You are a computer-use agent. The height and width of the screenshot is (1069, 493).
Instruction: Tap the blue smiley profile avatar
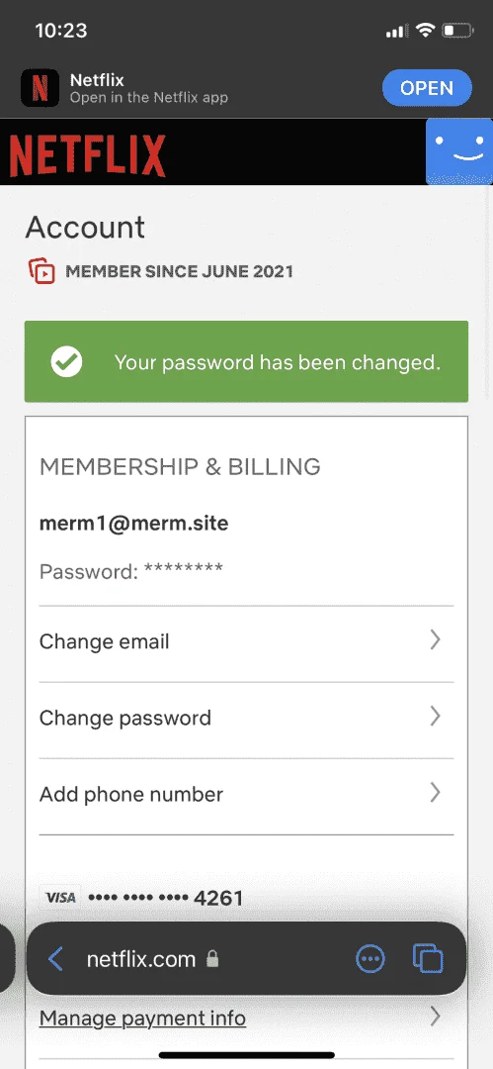point(459,151)
